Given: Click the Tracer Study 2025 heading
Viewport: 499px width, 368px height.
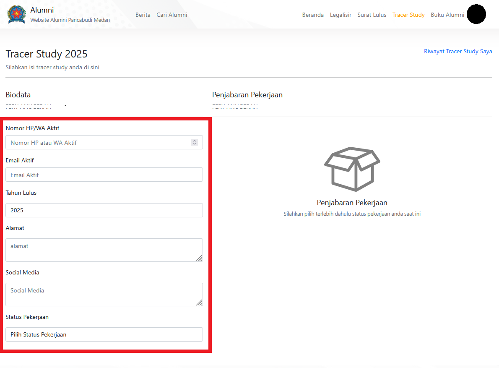Looking at the screenshot, I should 47,54.
